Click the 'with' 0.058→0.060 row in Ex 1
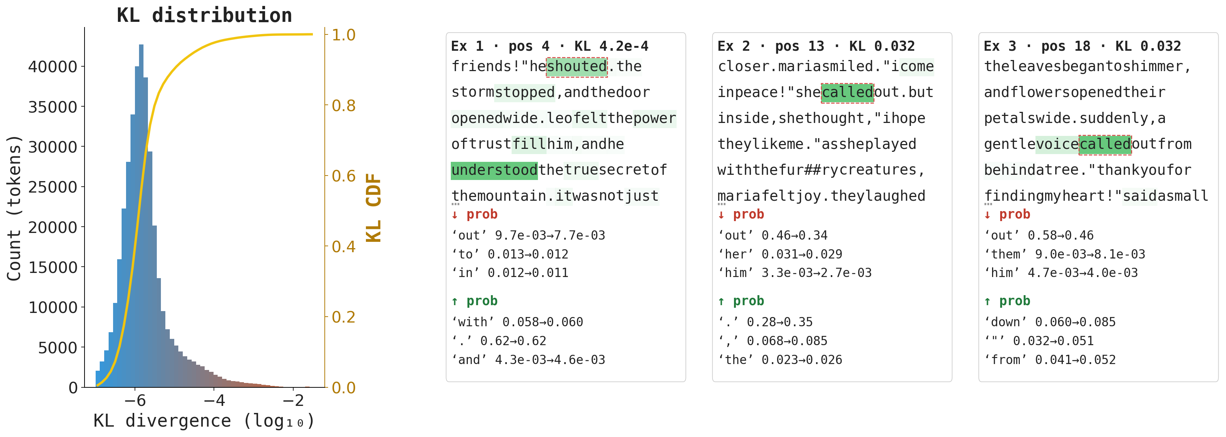Viewport: 1226px width, 437px height. click(517, 322)
